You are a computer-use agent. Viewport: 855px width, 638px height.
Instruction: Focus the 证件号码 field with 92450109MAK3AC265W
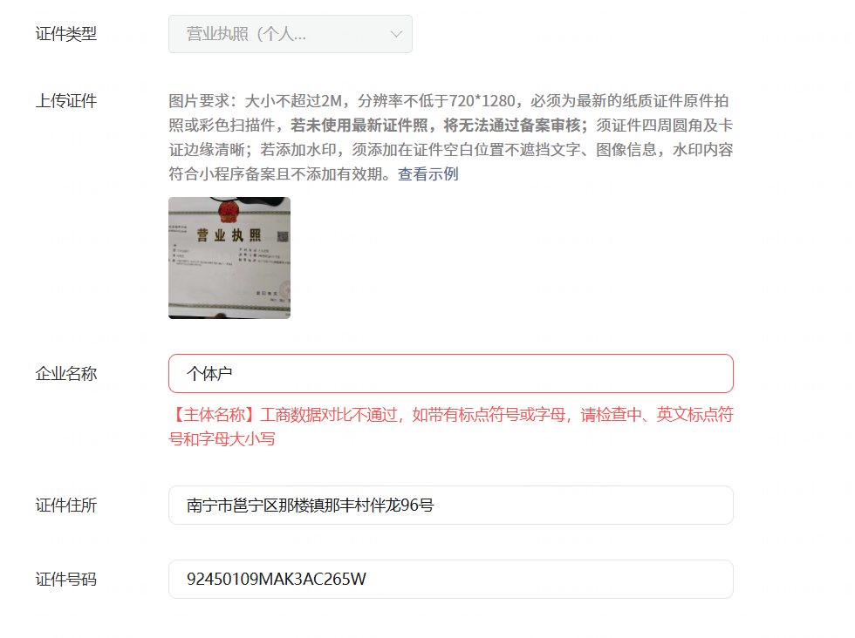pos(450,579)
